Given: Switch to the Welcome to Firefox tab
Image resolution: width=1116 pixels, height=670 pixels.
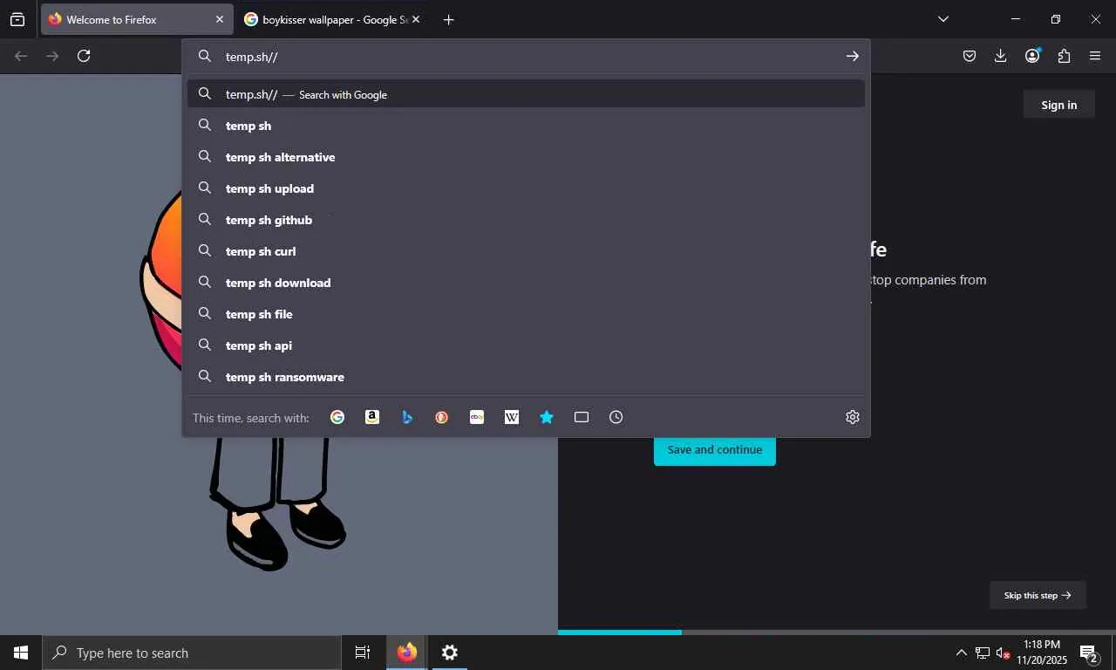Looking at the screenshot, I should 136,19.
